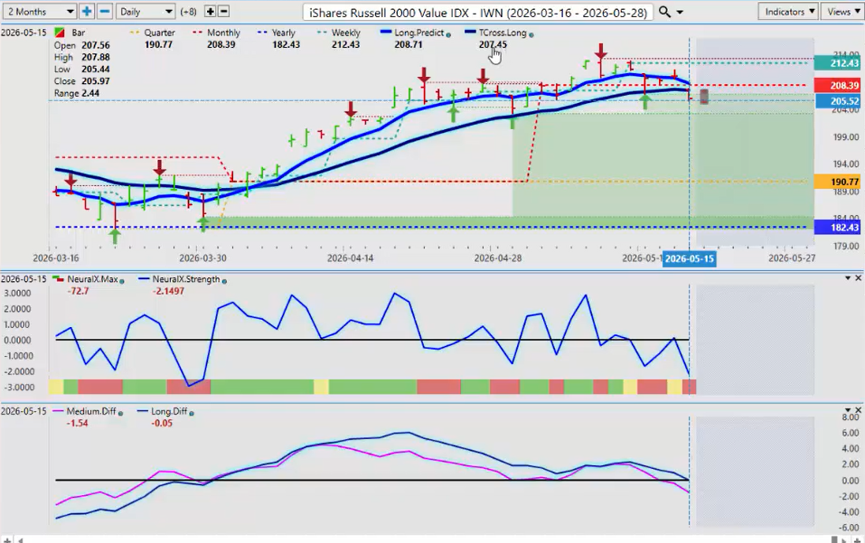Click the TCross.Long settings dot
Viewport: 865px width, 543px height.
pyautogui.click(x=531, y=34)
